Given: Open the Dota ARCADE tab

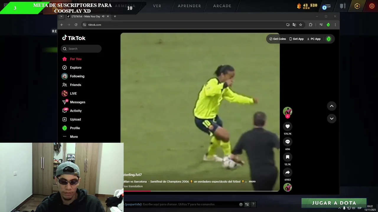Looking at the screenshot, I should coord(222,6).
